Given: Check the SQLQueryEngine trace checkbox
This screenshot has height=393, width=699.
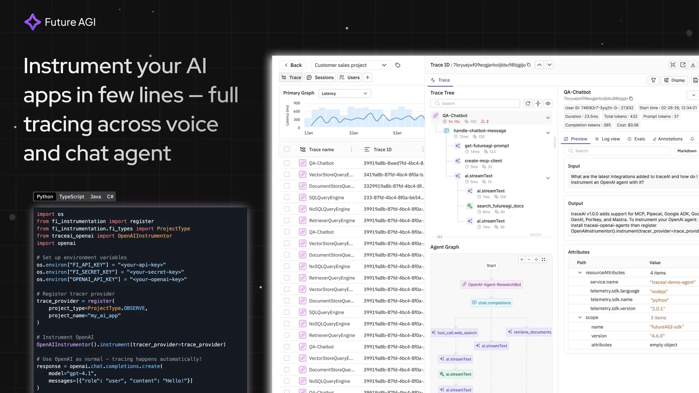Looking at the screenshot, I should click(x=287, y=198).
